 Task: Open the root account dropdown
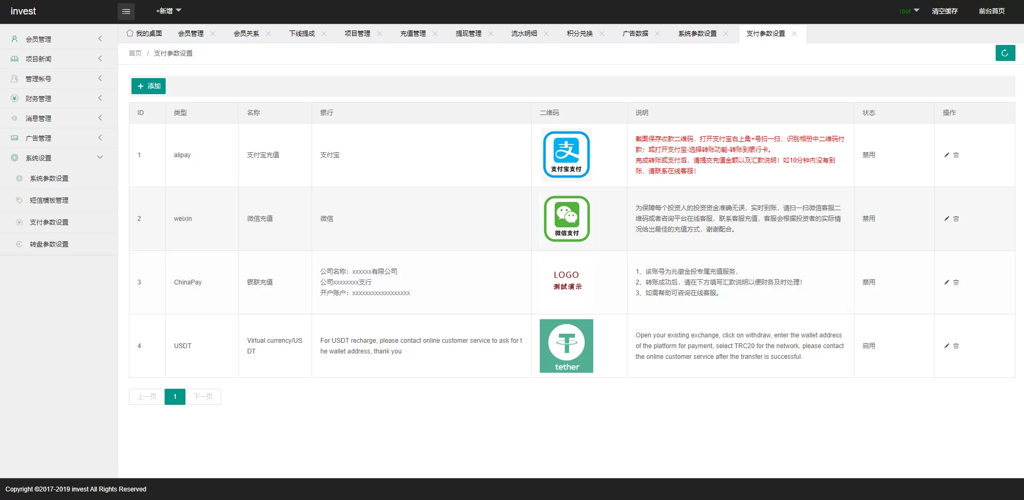coord(909,11)
